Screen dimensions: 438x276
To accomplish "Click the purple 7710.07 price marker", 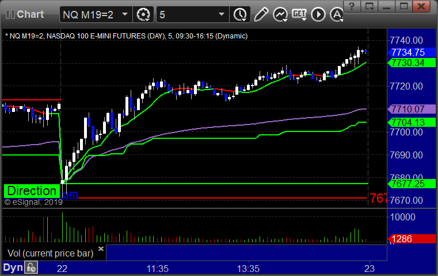I will coord(412,109).
